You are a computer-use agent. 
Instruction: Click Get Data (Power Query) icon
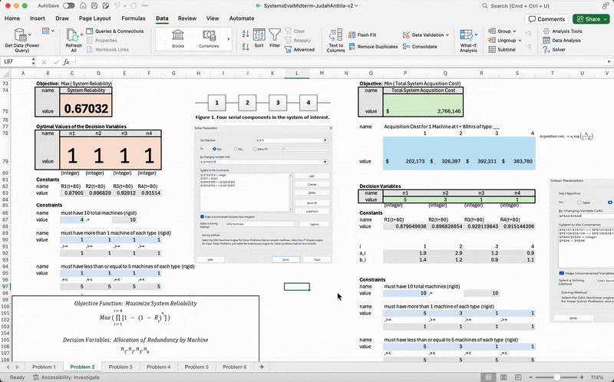point(21,35)
